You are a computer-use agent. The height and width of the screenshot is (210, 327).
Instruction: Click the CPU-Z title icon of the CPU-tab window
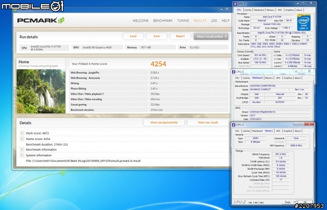pos(235,4)
